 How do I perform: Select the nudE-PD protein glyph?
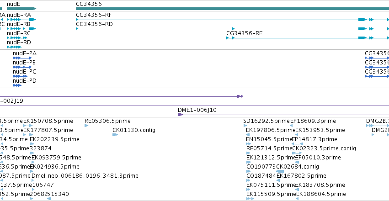pyautogui.click(x=17, y=85)
